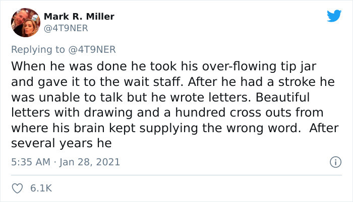Click the words "tip jar" in the tweet
This screenshot has height=202, width=353.
(303, 66)
